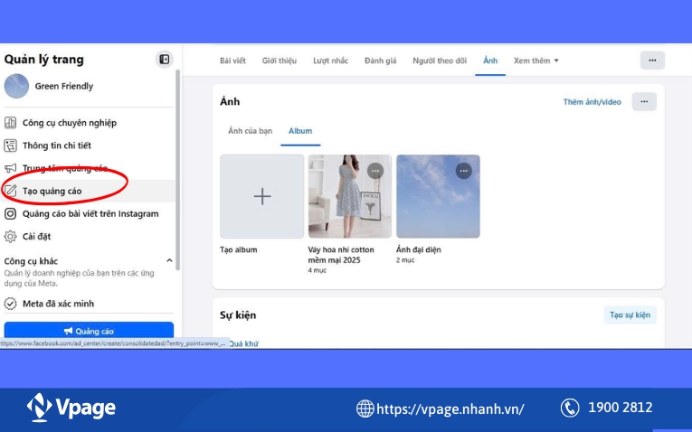Image resolution: width=692 pixels, height=432 pixels.
Task: Select the Album sub-tab
Action: pos(300,131)
